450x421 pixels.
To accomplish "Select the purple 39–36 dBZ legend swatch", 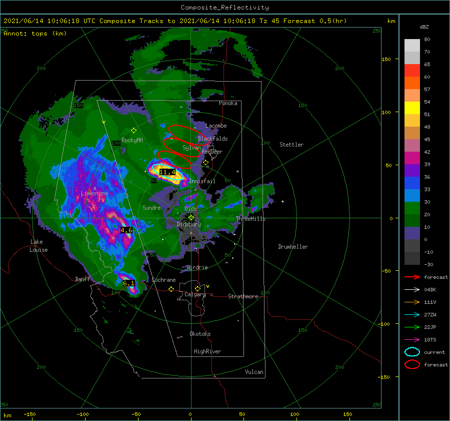I will [x=412, y=171].
